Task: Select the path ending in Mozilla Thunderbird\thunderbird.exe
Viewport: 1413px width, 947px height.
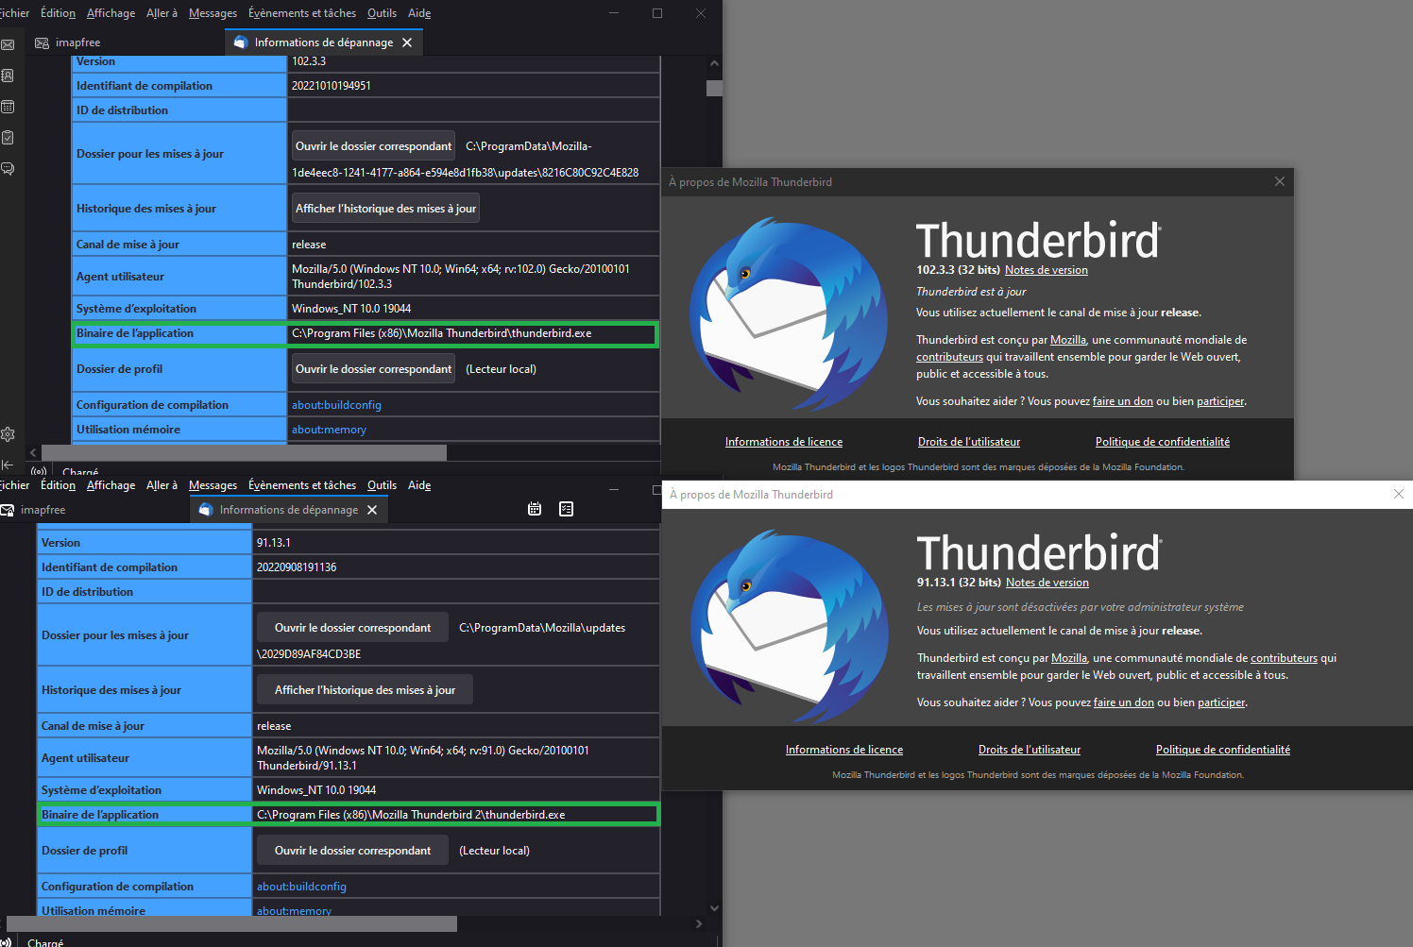Action: tap(442, 333)
